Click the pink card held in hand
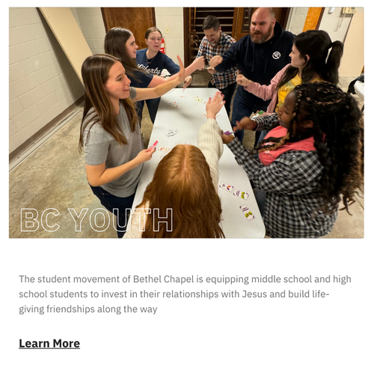374x374 pixels. [153, 144]
